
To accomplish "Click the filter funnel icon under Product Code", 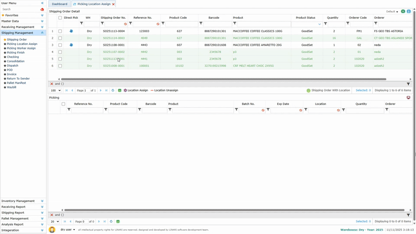I will (x=163, y=23).
